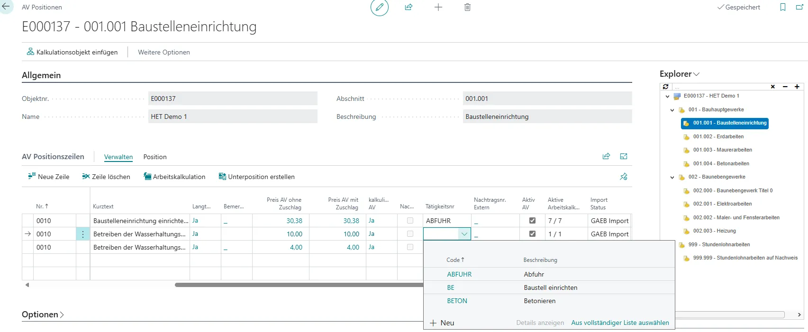Select 001.003 - Maurerarbeiten in Explorer
The image size is (808, 332).
(x=722, y=150)
